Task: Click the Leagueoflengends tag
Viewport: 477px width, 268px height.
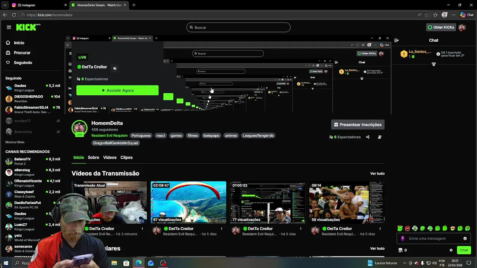Action: tap(258, 135)
